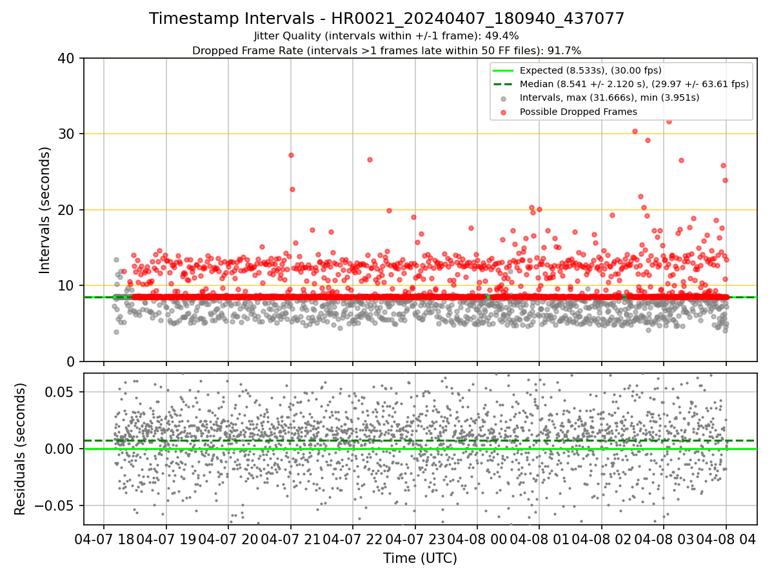The width and height of the screenshot is (774, 581).
Task: Click the dashed dark green line sample in legend
Action: 503,84
